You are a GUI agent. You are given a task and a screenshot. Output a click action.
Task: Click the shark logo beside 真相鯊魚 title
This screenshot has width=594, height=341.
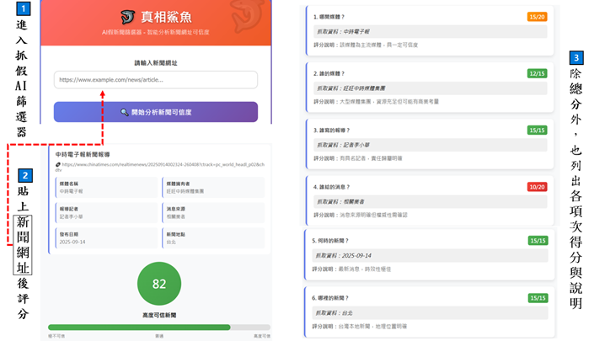[x=128, y=17]
